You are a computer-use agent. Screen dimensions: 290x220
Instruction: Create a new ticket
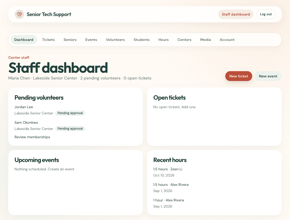(238, 76)
